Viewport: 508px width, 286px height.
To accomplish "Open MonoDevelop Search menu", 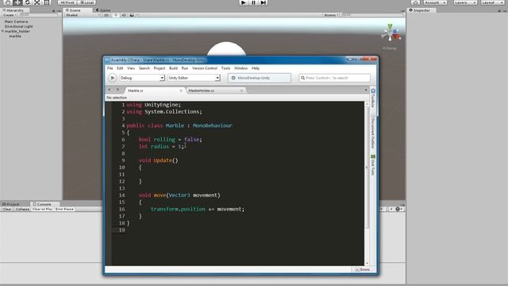I will tap(144, 68).
